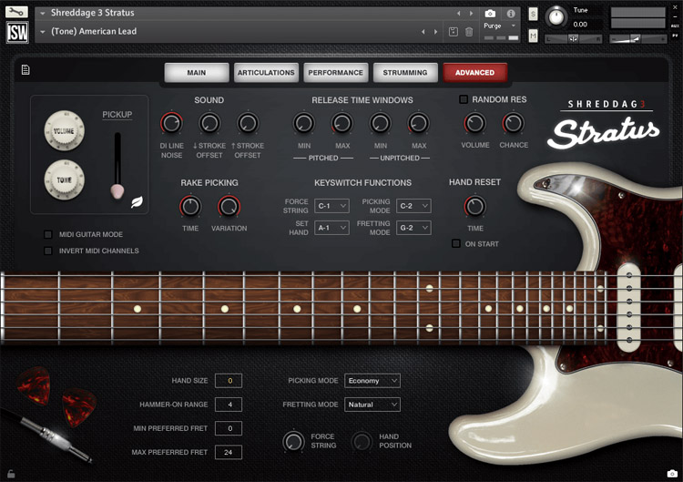683x482 pixels.
Task: Go to next instrument arrow
Action: [x=471, y=14]
